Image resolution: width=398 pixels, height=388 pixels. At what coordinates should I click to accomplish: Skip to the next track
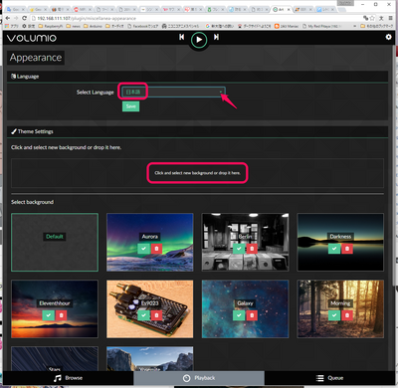click(216, 37)
